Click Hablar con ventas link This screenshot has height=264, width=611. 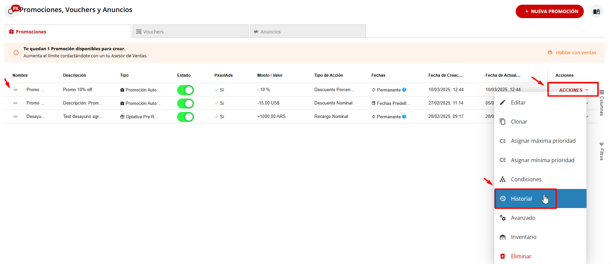tap(575, 53)
